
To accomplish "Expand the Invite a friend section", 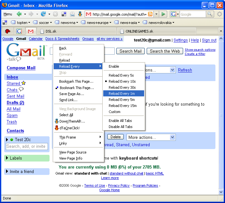I will 27,171.
